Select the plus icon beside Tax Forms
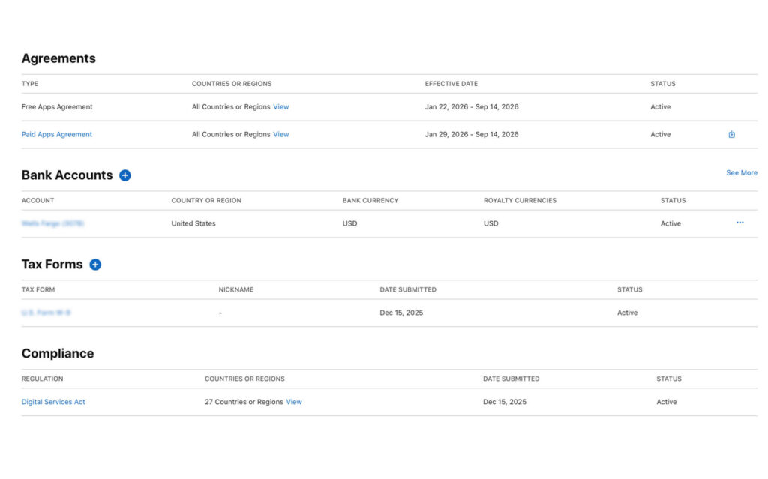Viewport: 768px width, 479px height. point(95,265)
